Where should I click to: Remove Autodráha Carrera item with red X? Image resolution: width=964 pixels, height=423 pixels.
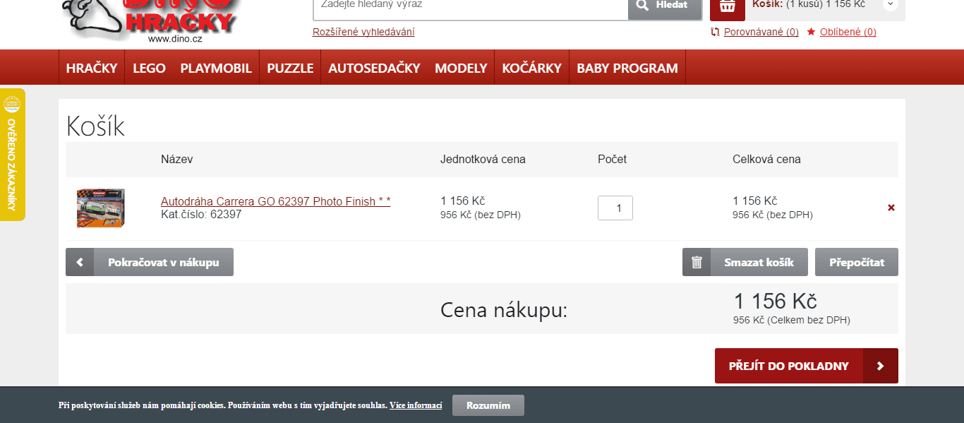(891, 208)
